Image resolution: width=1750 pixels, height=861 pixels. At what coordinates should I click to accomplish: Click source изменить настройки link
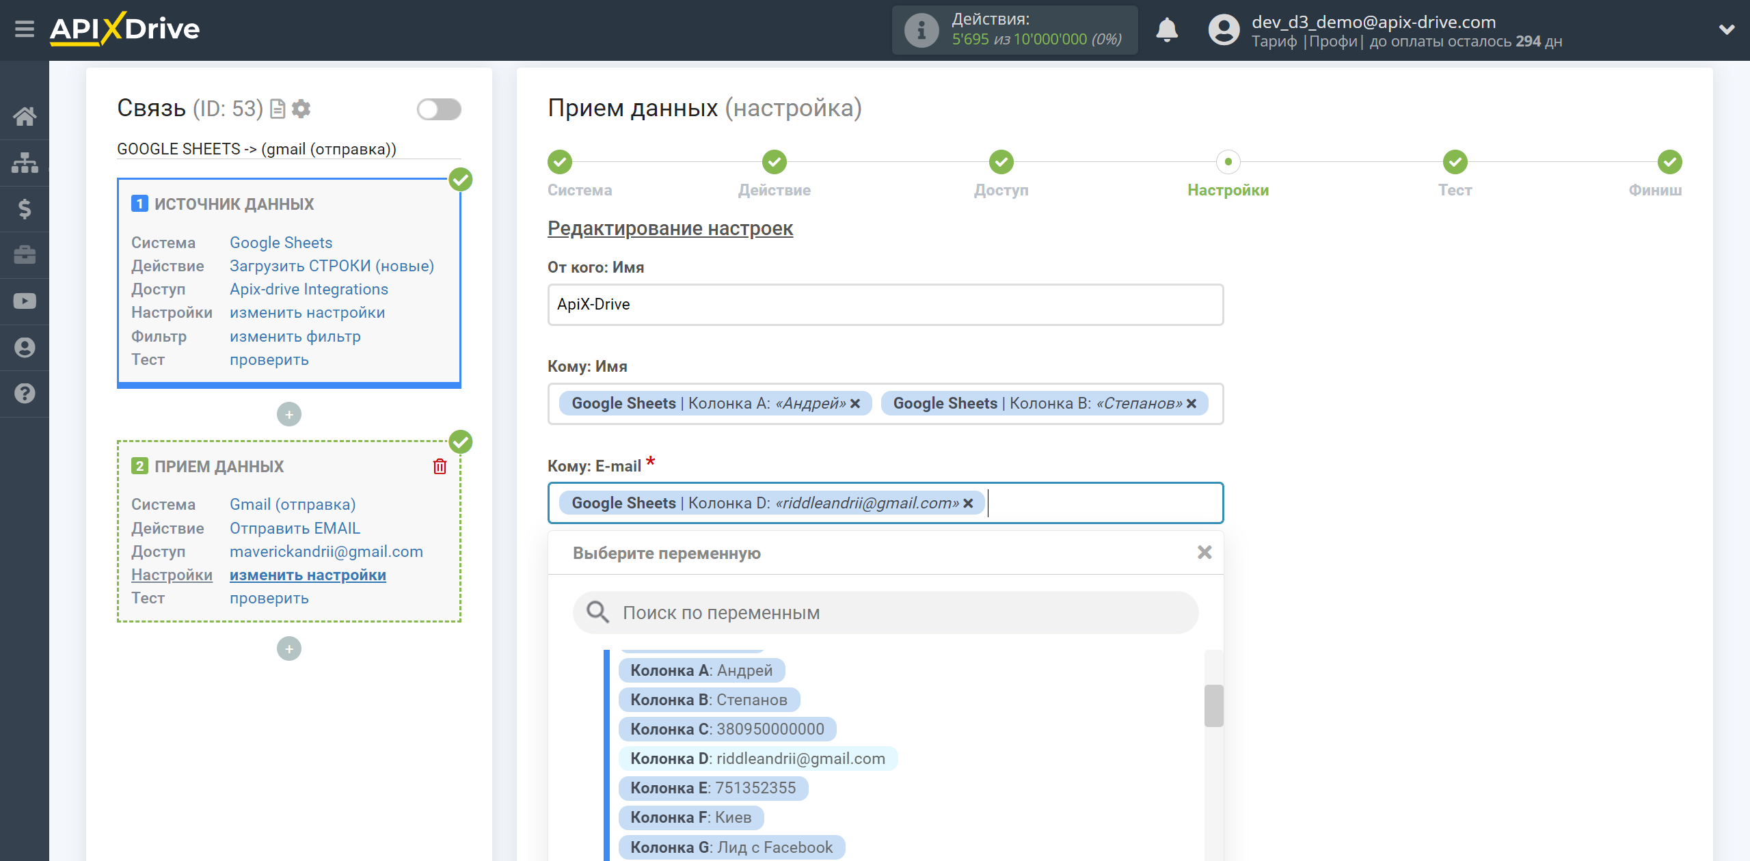[307, 312]
